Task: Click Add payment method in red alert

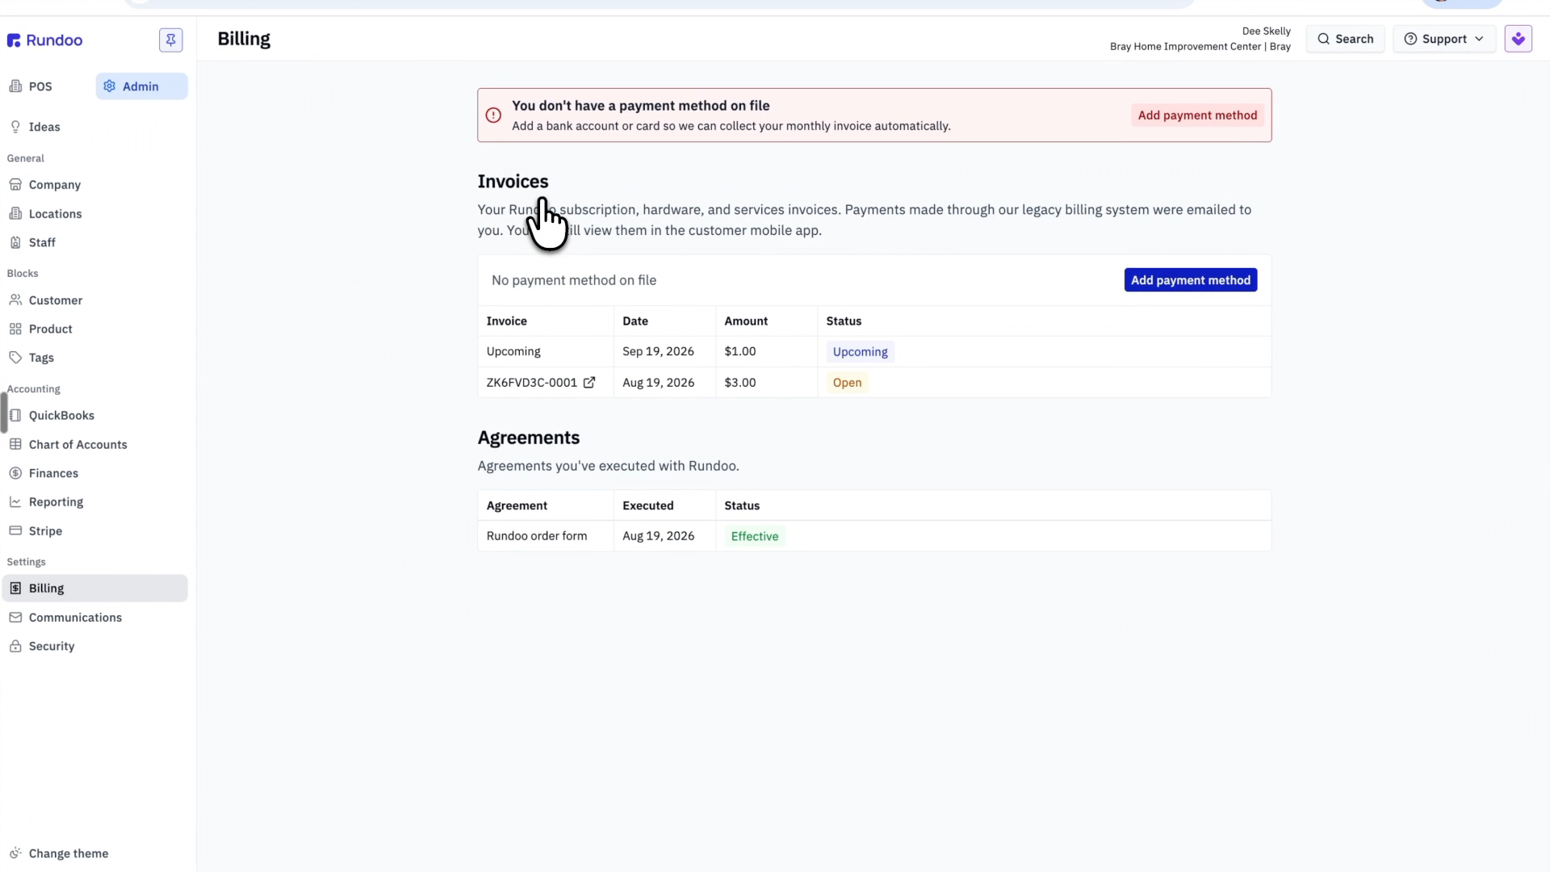Action: tap(1197, 115)
